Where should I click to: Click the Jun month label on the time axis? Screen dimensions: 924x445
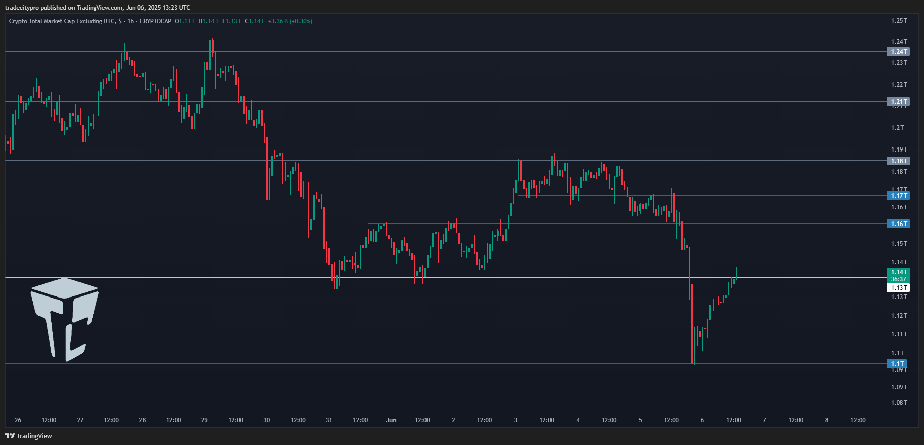[391, 420]
